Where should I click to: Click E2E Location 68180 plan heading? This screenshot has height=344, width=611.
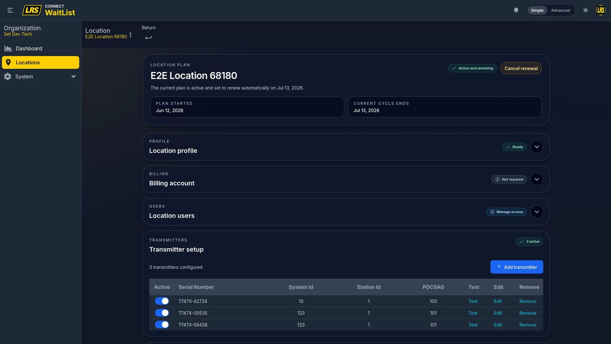point(193,75)
